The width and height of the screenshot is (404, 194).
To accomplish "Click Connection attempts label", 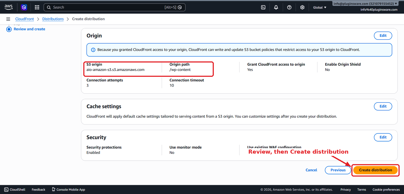I will click(105, 80).
